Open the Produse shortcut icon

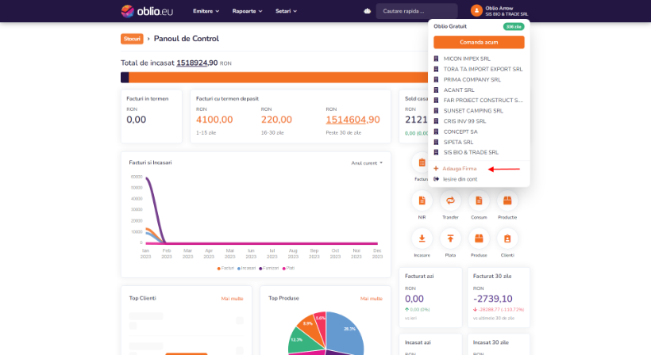(x=479, y=239)
